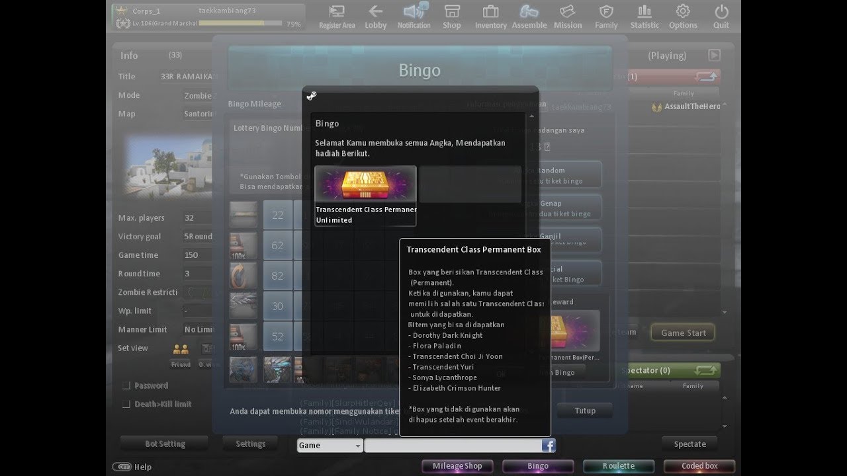This screenshot has height=476, width=847.
Task: Click the Tutup button in Bingo window
Action: click(585, 411)
